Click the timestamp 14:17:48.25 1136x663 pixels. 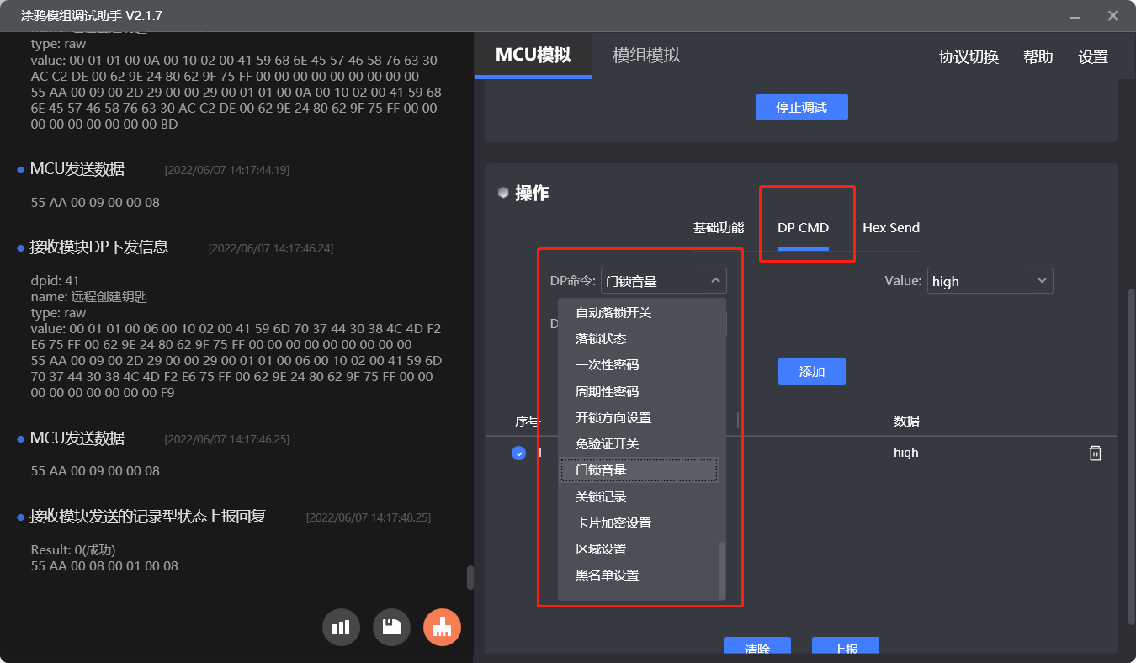tap(369, 517)
